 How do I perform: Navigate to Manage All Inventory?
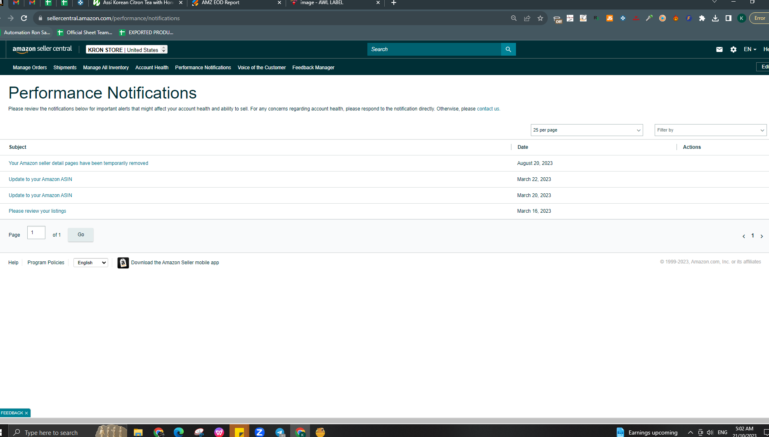click(x=106, y=68)
